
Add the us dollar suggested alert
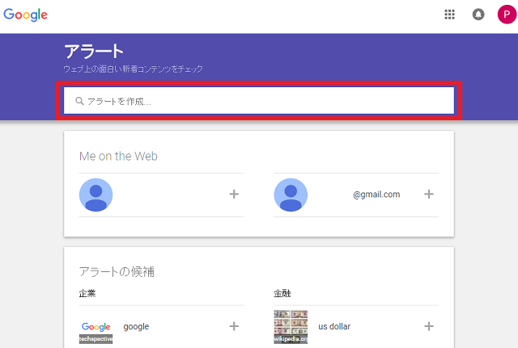pyautogui.click(x=429, y=326)
